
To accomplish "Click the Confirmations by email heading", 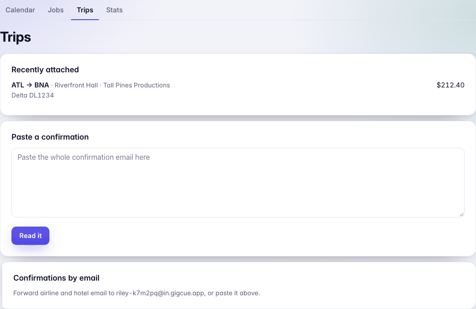I will pos(56,278).
